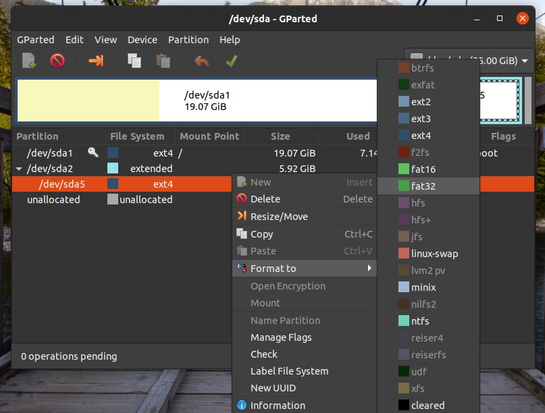Screen dimensions: 545x413
Task: Click the Undo last operation icon
Action: point(201,61)
